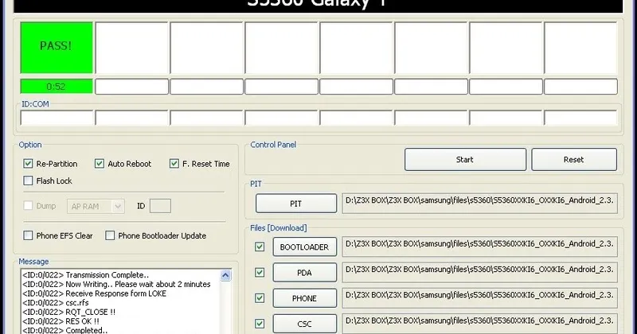Uncheck the Re-Partition option
The width and height of the screenshot is (637, 334).
point(29,164)
